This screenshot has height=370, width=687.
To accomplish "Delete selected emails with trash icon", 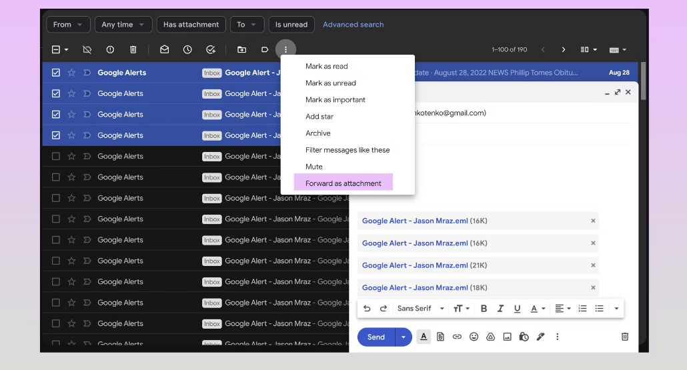I will pyautogui.click(x=133, y=49).
